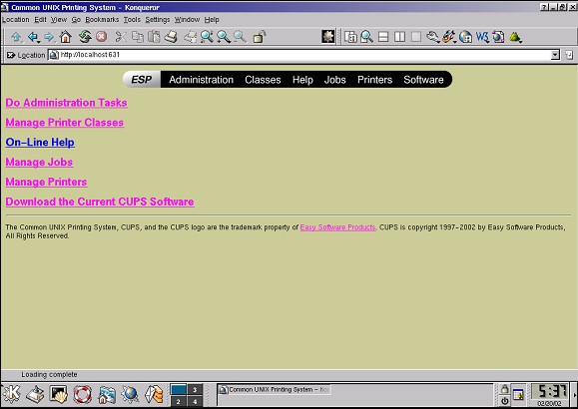Open the Home page icon
Screen dimensions: 578x409
65,37
